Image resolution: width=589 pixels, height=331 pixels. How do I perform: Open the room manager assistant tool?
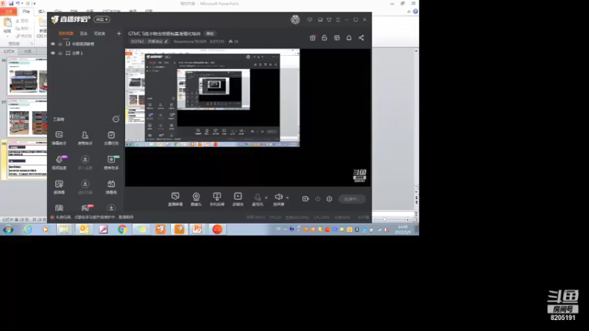click(85, 138)
